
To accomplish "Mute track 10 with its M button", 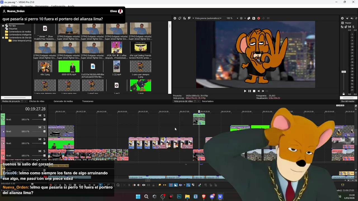I will point(40,151).
